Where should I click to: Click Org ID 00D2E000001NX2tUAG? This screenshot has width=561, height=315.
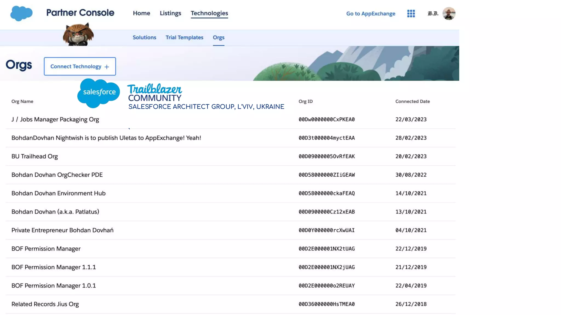(x=327, y=249)
